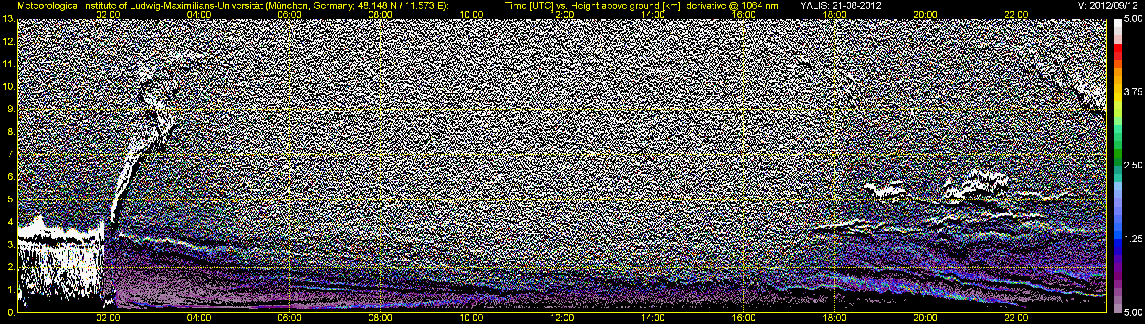This screenshot has width=1145, height=324.
Task: Click the 10:00 label on the top time axis
Action: coord(471,14)
